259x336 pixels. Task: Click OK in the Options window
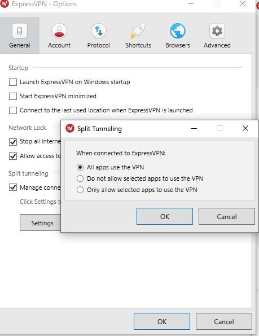[162, 321]
